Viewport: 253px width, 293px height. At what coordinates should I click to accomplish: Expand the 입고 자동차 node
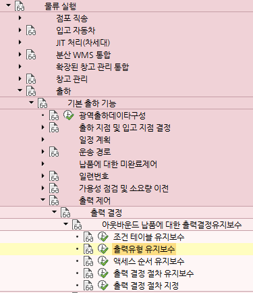20,30
